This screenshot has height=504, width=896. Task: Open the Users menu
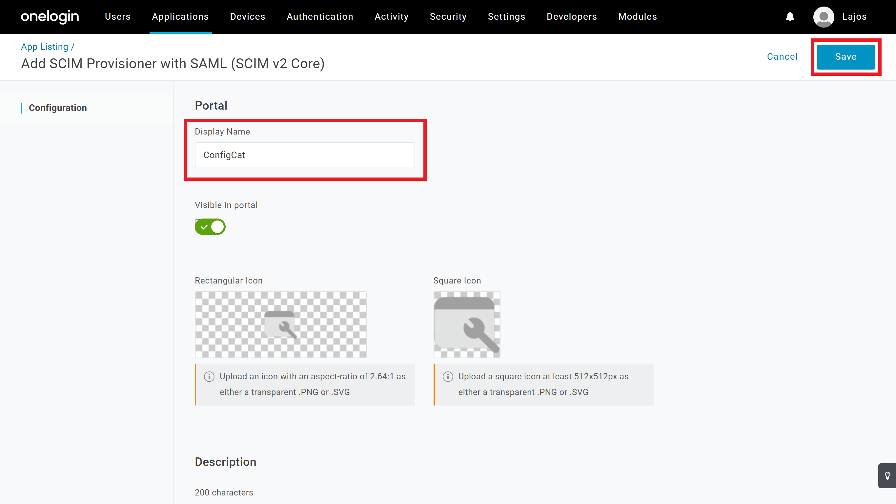pyautogui.click(x=117, y=17)
